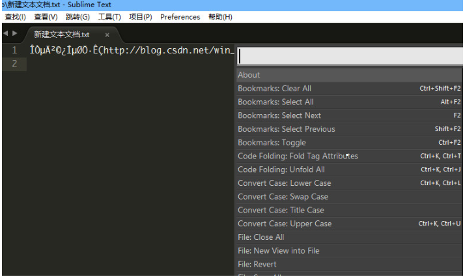
Task: Select Bookmarks: Clear All command
Action: pos(349,89)
